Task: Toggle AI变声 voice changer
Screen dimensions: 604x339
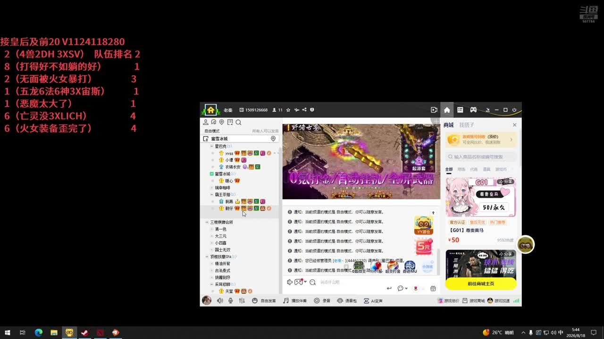Action: click(373, 300)
